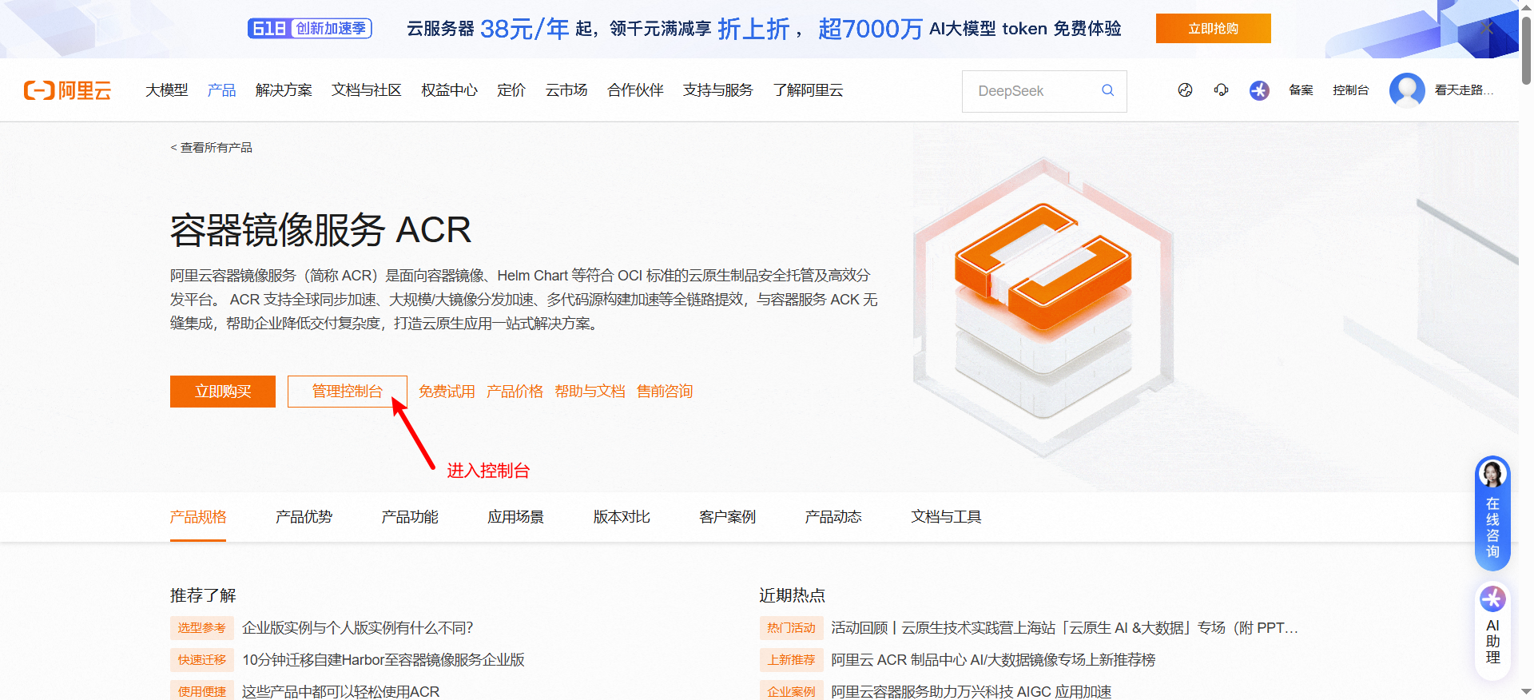
Task: Click the 售前咨询 link
Action: coord(665,392)
